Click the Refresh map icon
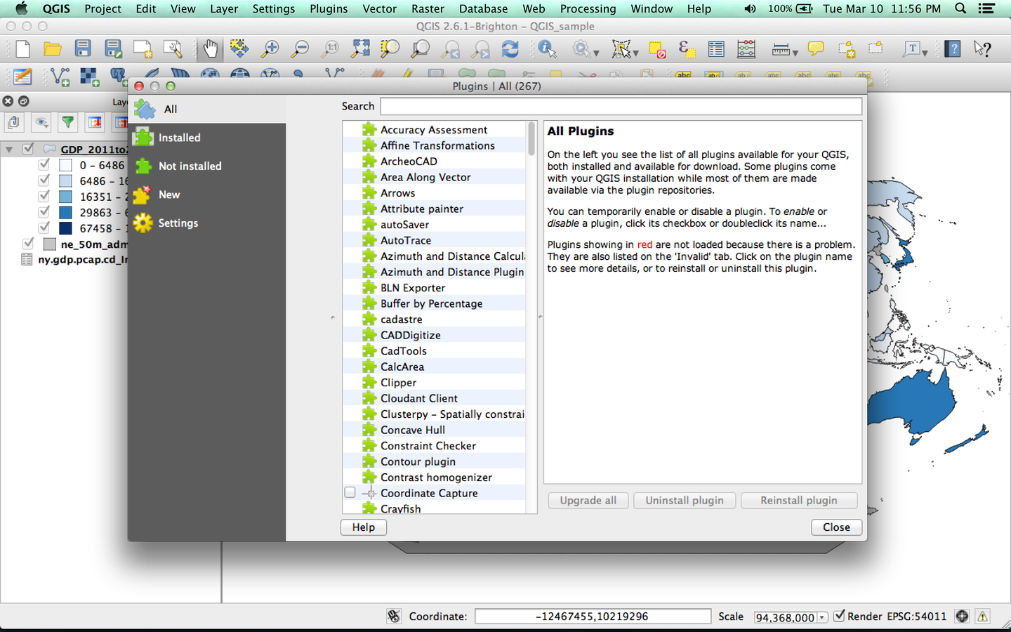 (x=510, y=48)
